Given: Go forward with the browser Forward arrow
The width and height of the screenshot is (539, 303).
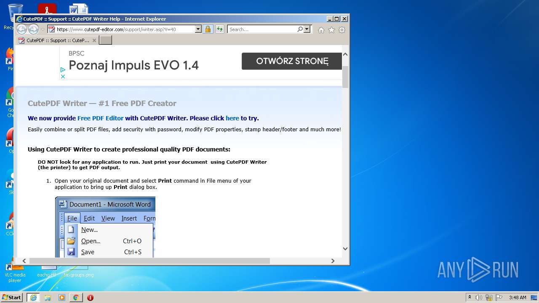Looking at the screenshot, I should pyautogui.click(x=33, y=29).
